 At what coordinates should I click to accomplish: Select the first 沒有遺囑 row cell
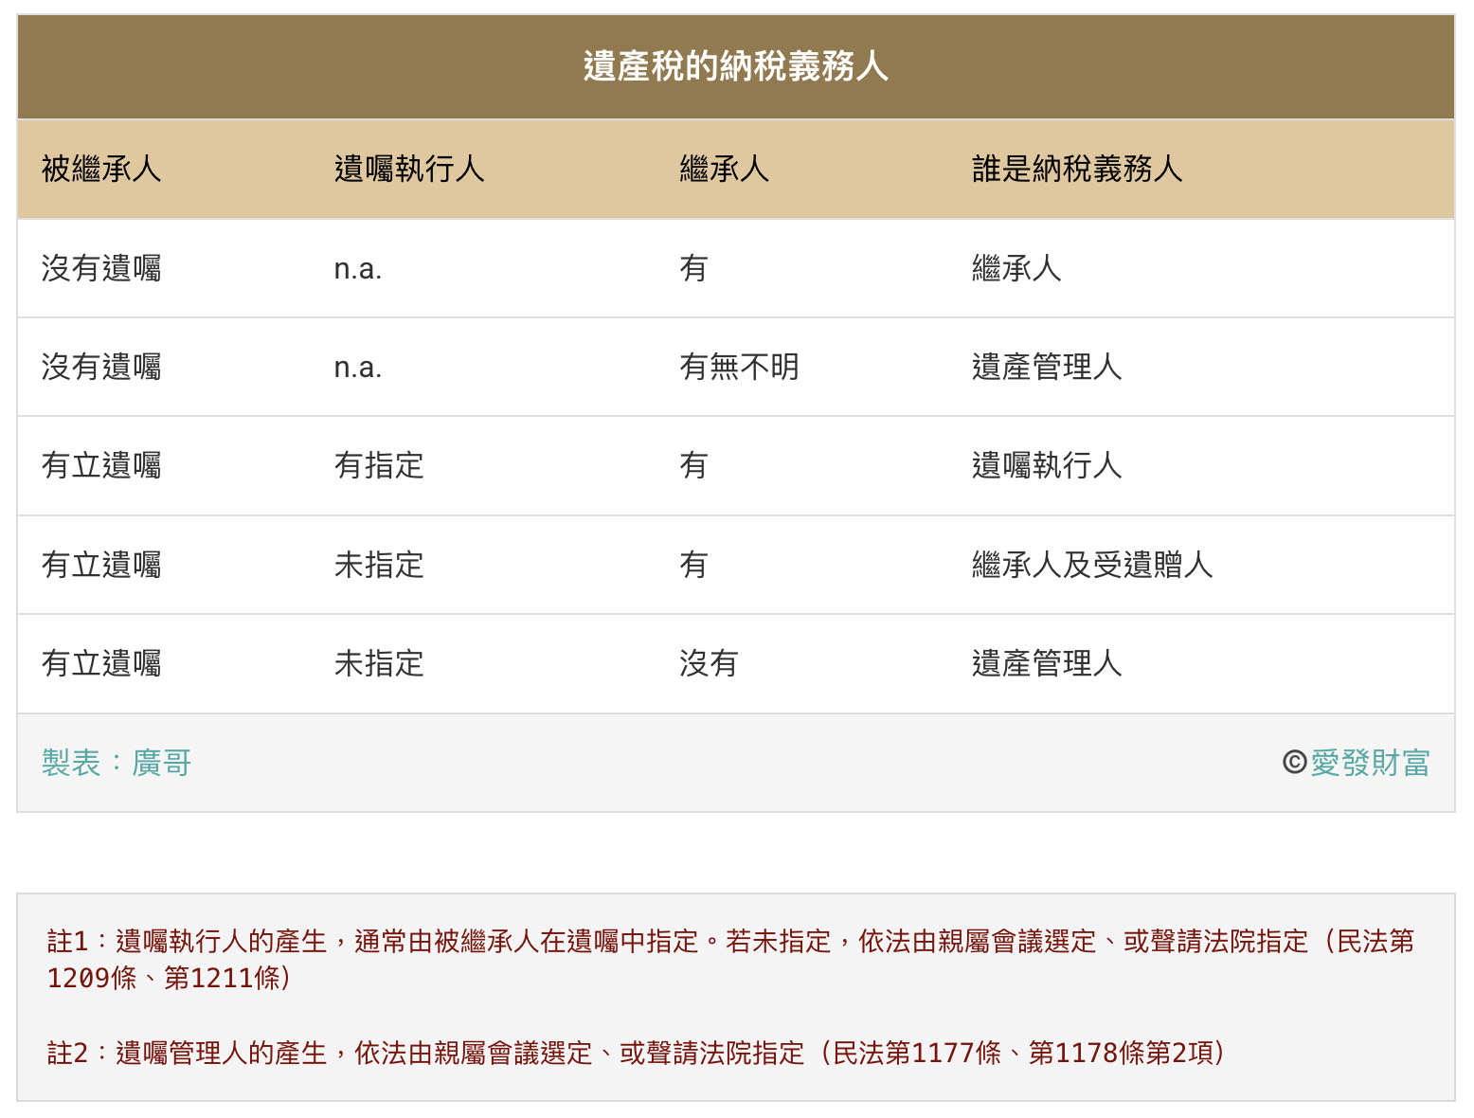click(x=104, y=268)
